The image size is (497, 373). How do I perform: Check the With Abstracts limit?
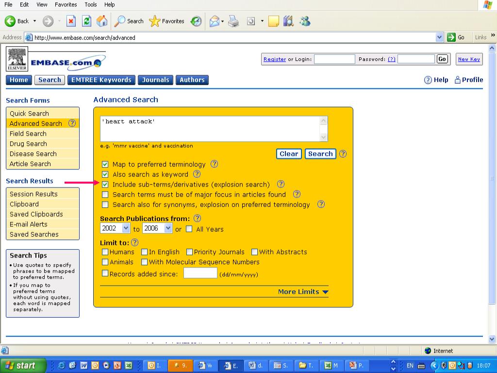click(x=254, y=252)
